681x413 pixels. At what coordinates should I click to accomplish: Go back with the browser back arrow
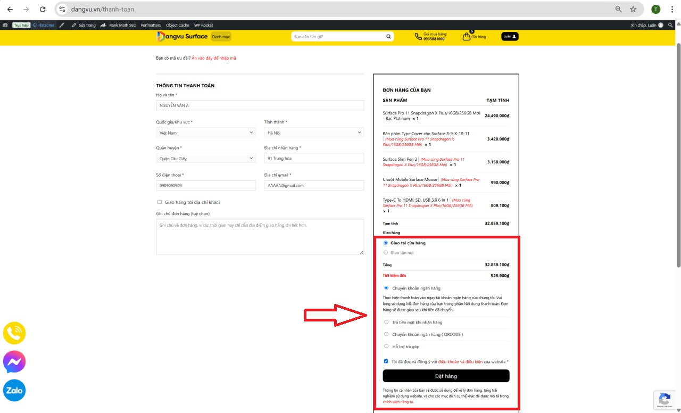point(10,9)
